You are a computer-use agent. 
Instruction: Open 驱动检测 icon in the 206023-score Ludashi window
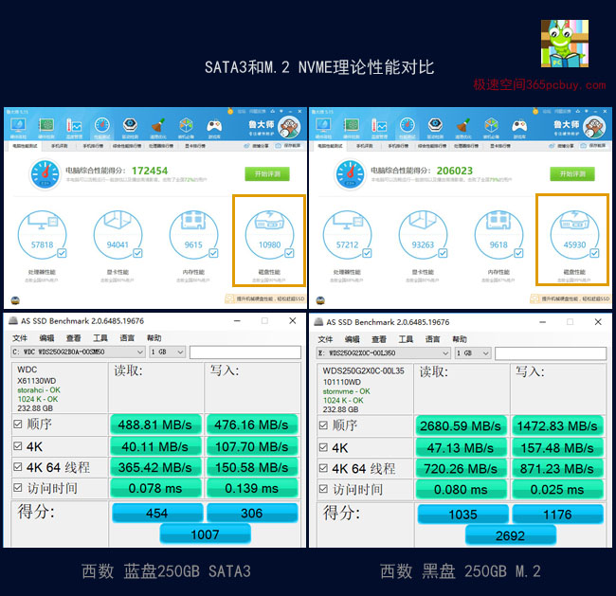(435, 127)
